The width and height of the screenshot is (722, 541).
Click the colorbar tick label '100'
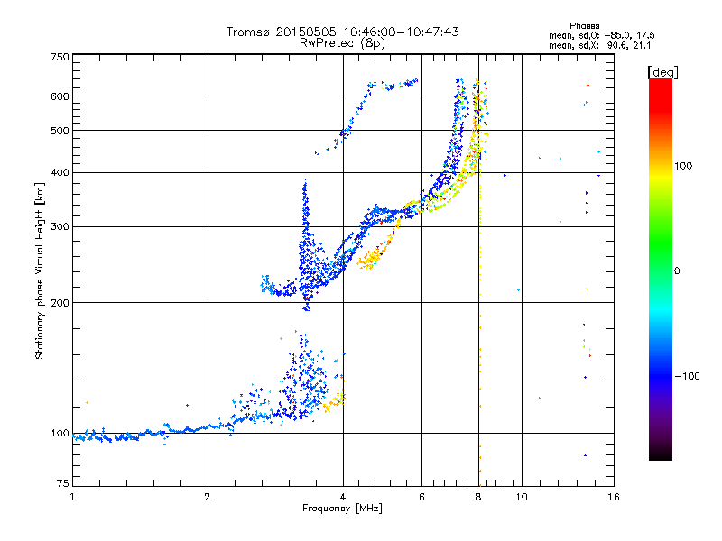[683, 166]
